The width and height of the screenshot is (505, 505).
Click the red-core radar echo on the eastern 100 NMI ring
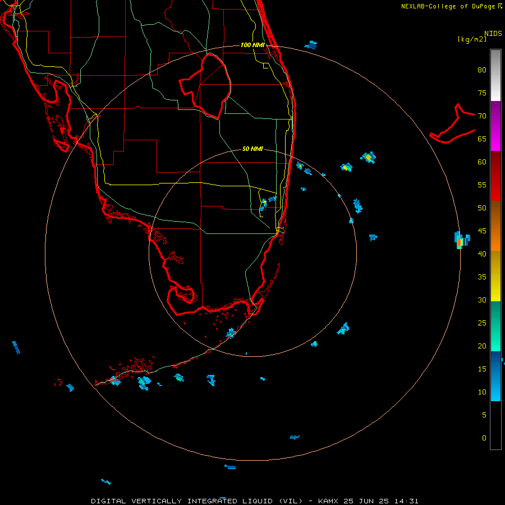[x=461, y=241]
